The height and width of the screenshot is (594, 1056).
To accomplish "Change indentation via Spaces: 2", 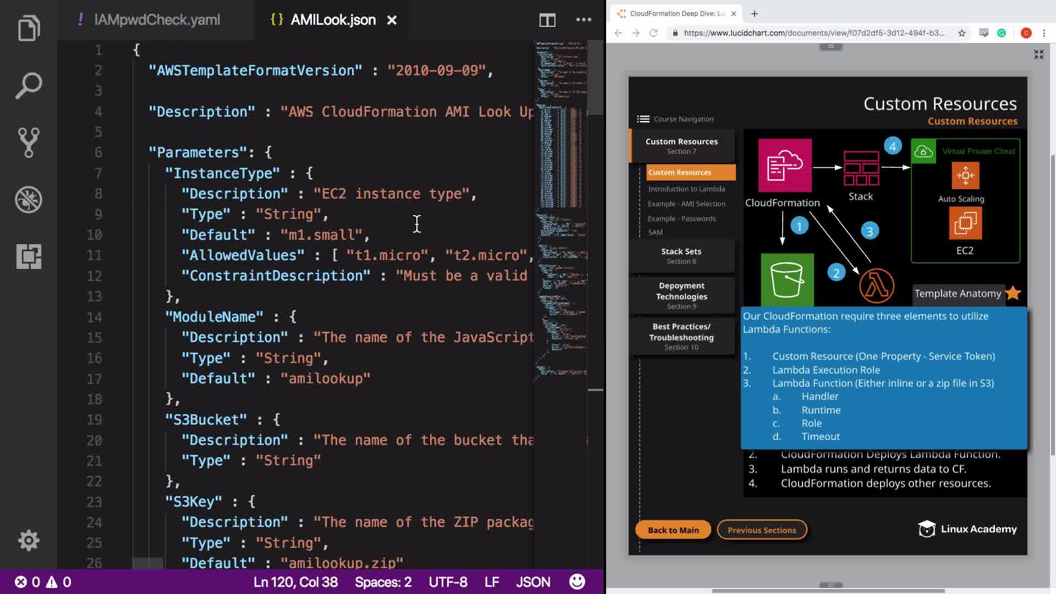I will (383, 581).
